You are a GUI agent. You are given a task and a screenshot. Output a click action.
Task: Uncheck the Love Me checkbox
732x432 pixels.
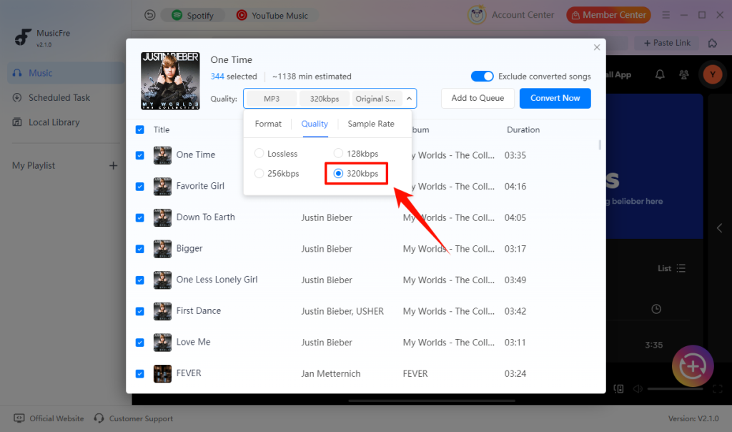pyautogui.click(x=139, y=343)
